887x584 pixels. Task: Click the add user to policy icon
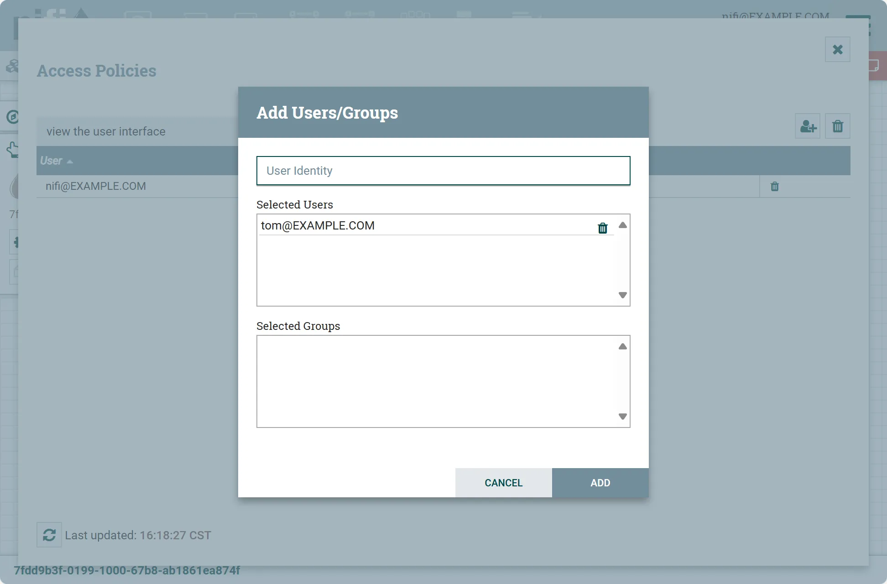click(x=808, y=126)
